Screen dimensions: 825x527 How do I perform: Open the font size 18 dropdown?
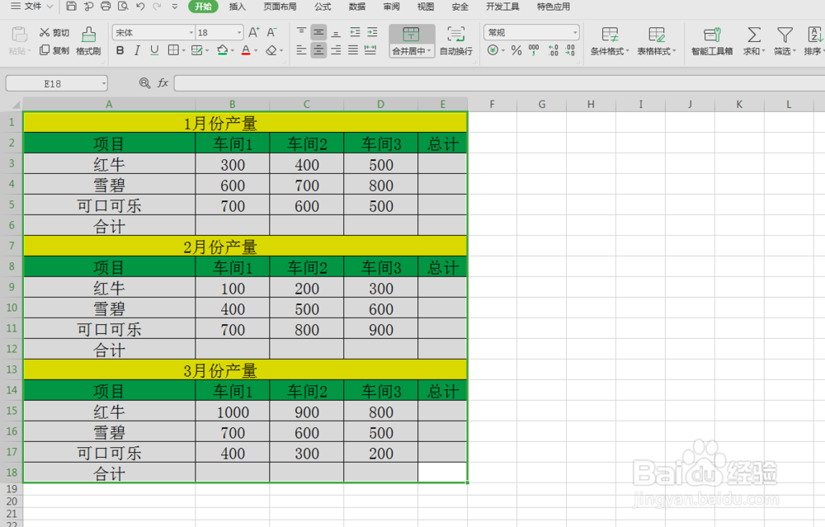[239, 33]
